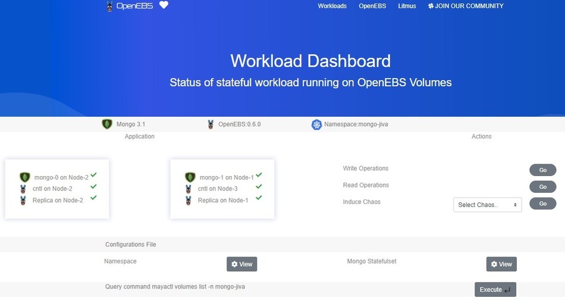Open the Select Chaos dropdown
Viewport: 565px width, 307px height.
click(487, 205)
